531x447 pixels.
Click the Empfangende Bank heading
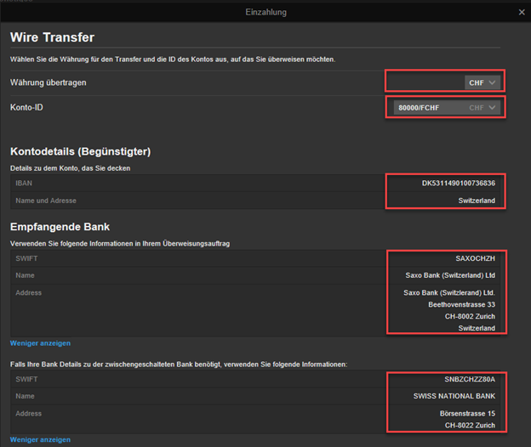click(60, 227)
